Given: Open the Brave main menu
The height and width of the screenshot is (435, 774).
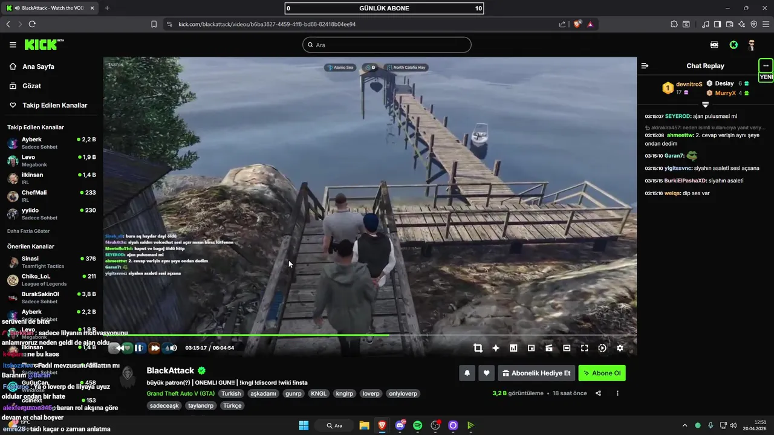Looking at the screenshot, I should click(x=766, y=24).
